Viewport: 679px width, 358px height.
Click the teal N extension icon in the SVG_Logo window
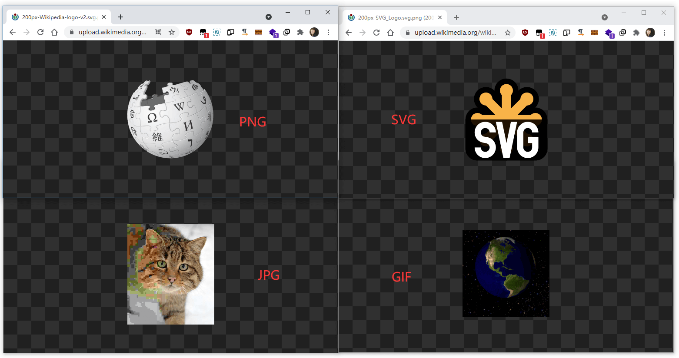[x=553, y=33]
